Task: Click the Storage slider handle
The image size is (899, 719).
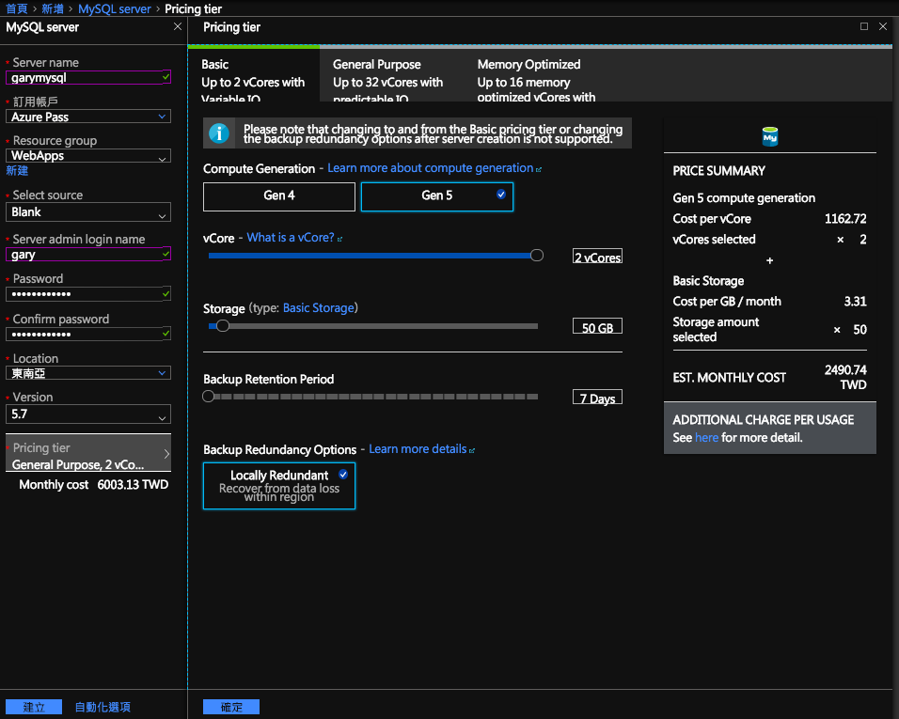Action: [223, 325]
